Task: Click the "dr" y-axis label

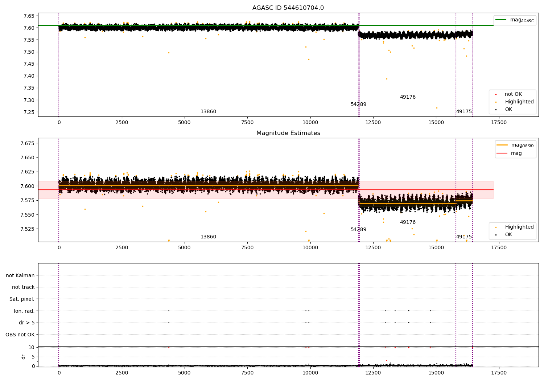Action: click(x=23, y=357)
